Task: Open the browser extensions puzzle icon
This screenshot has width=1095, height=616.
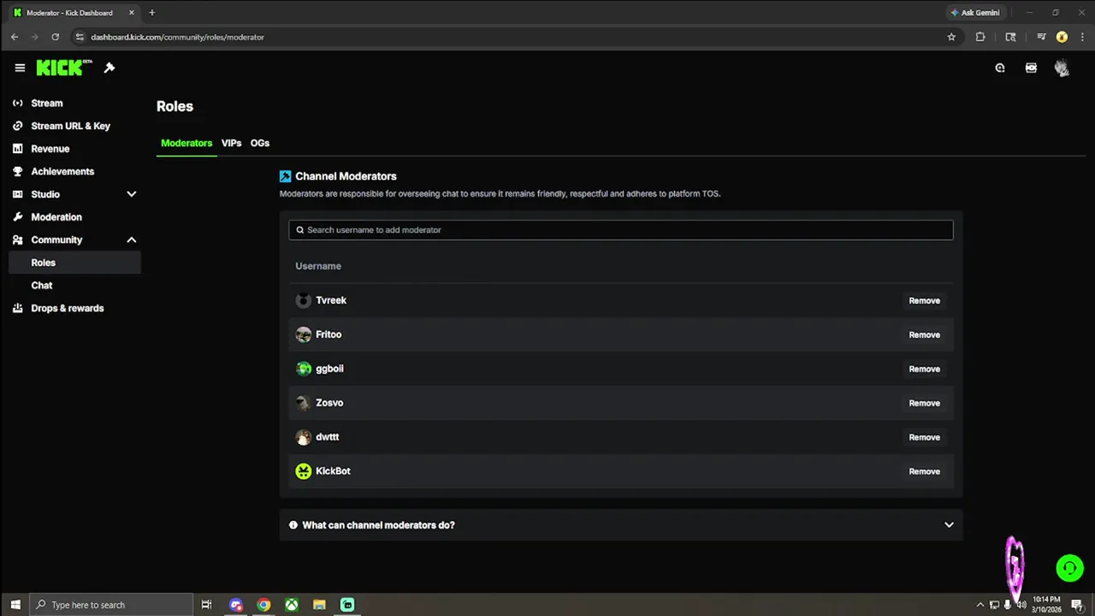Action: point(980,37)
